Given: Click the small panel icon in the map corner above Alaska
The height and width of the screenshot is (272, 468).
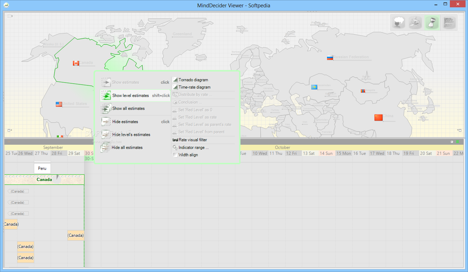Looking at the screenshot, I should 10,16.
